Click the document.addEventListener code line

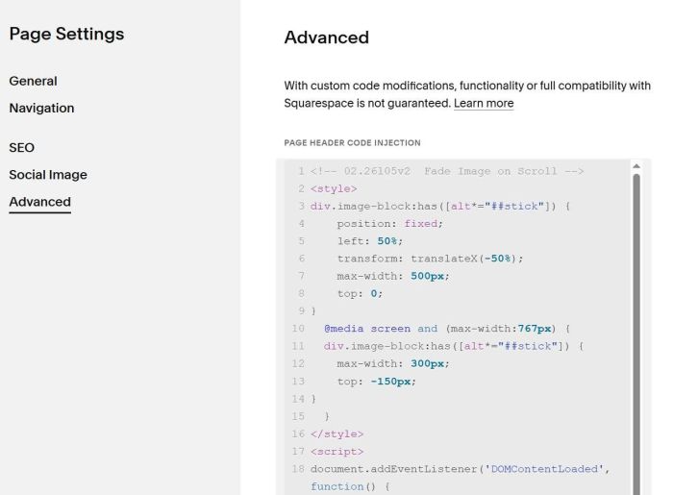coord(460,468)
